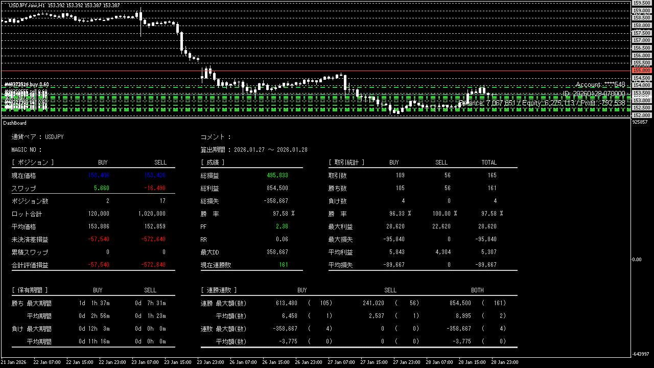Click the [ 連勝連敗 ] section header

click(219, 290)
